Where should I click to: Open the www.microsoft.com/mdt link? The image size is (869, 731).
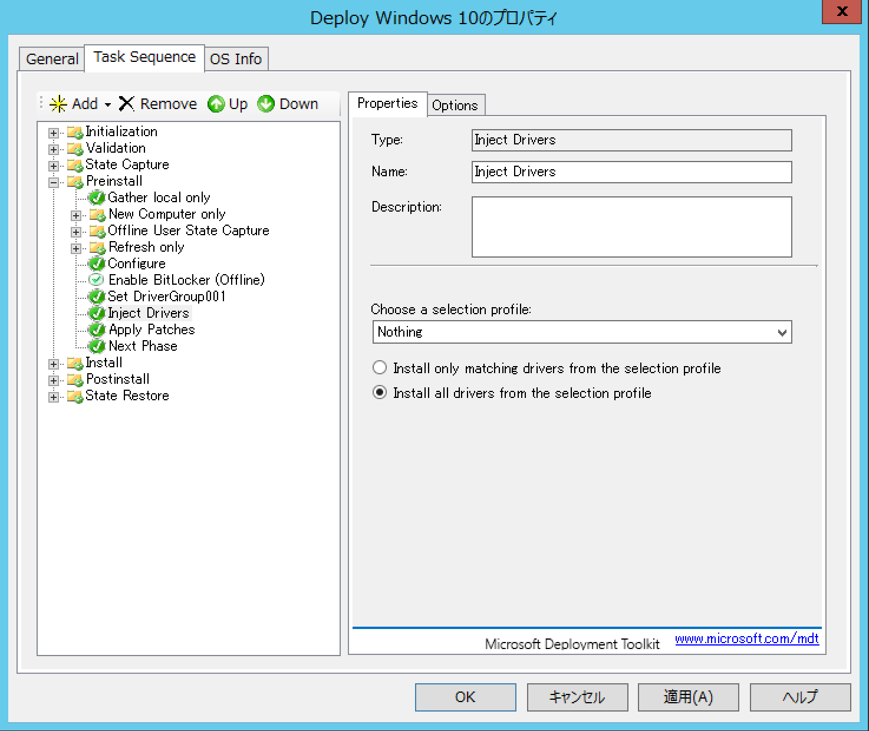pos(747,638)
